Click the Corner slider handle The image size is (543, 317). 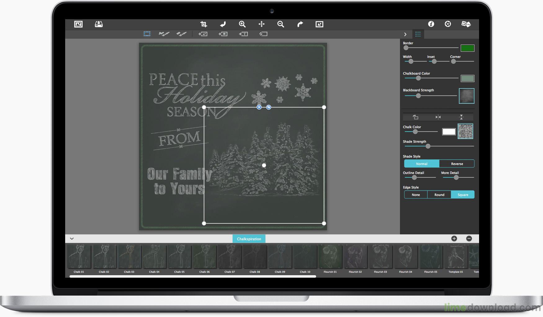[x=453, y=62]
